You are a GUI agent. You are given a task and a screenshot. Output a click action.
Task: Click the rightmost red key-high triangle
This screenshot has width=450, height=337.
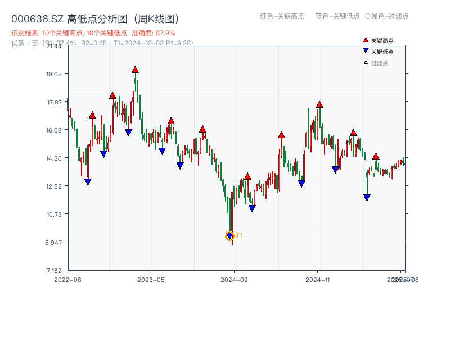click(376, 156)
